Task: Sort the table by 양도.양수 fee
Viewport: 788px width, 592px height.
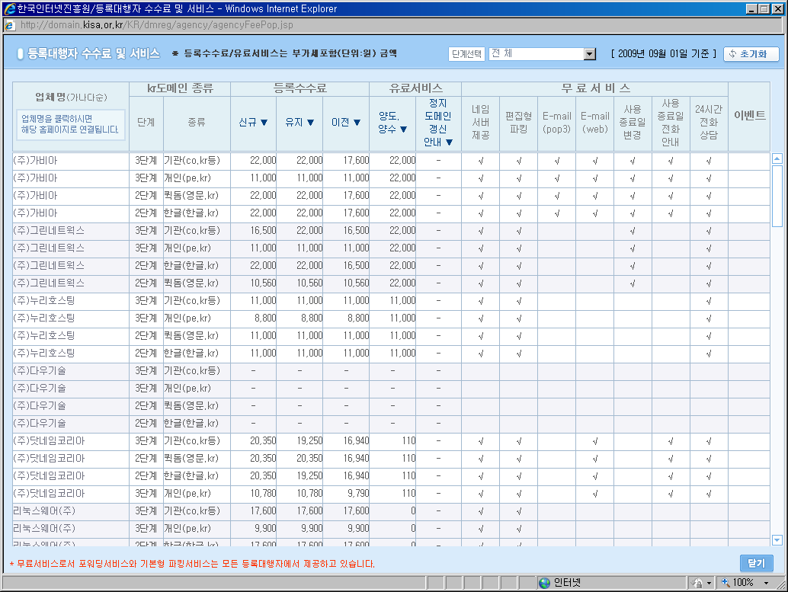Action: pyautogui.click(x=392, y=123)
